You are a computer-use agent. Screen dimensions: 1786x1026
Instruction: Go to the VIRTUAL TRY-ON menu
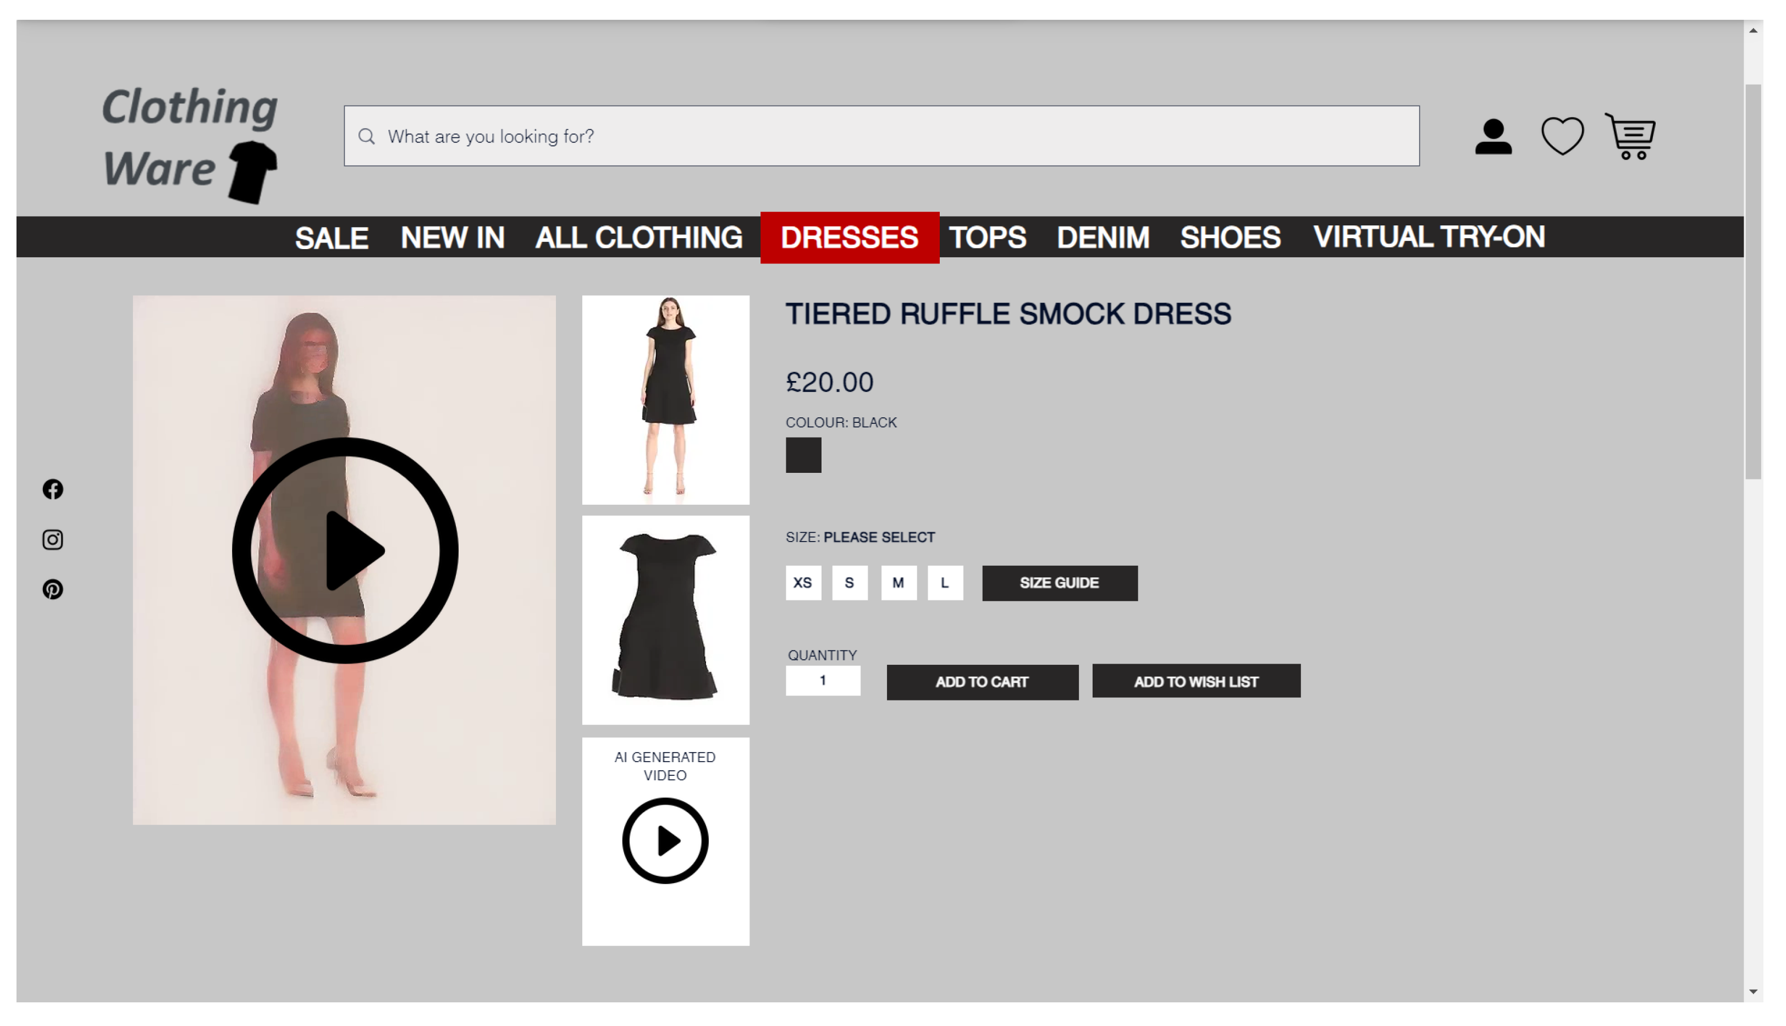1428,237
